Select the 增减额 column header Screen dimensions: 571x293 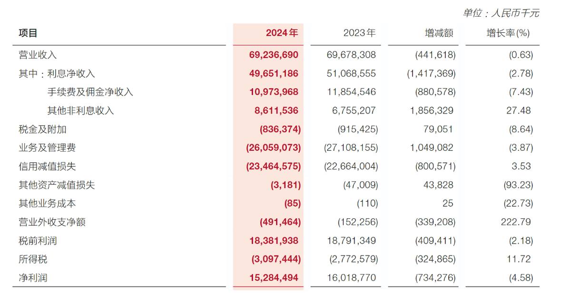pos(439,33)
